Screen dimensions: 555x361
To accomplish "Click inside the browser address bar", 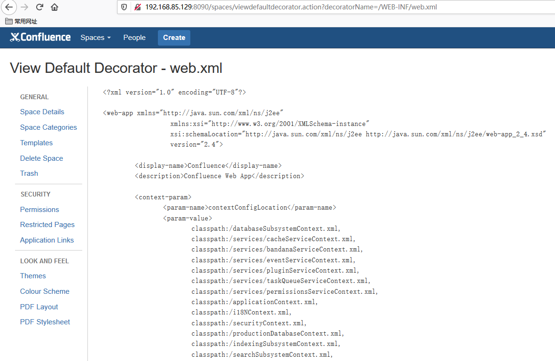I will (x=282, y=7).
